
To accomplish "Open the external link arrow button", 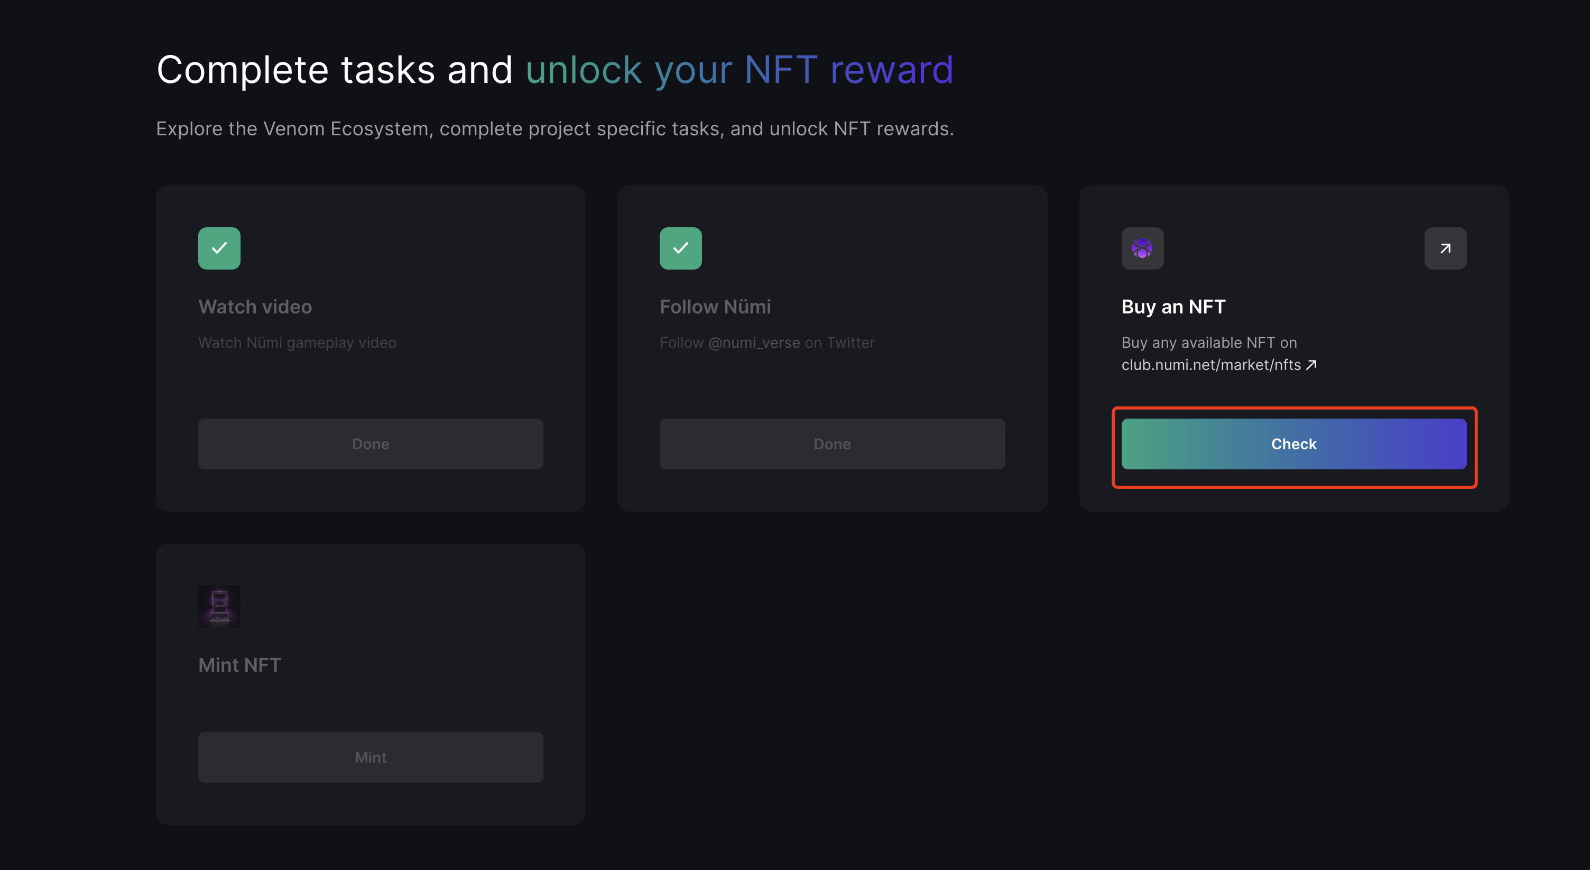I will (x=1445, y=248).
